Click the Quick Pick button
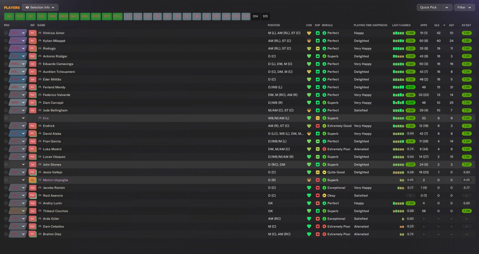The image size is (479, 254). [x=428, y=7]
